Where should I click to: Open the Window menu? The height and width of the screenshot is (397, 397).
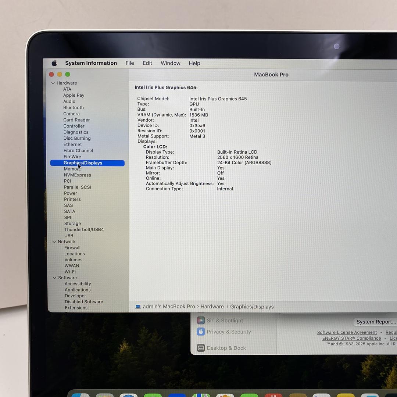(x=171, y=63)
